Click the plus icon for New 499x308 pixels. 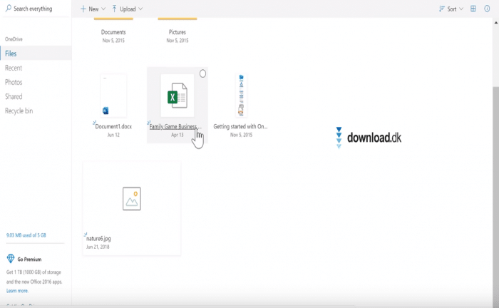pyautogui.click(x=83, y=9)
